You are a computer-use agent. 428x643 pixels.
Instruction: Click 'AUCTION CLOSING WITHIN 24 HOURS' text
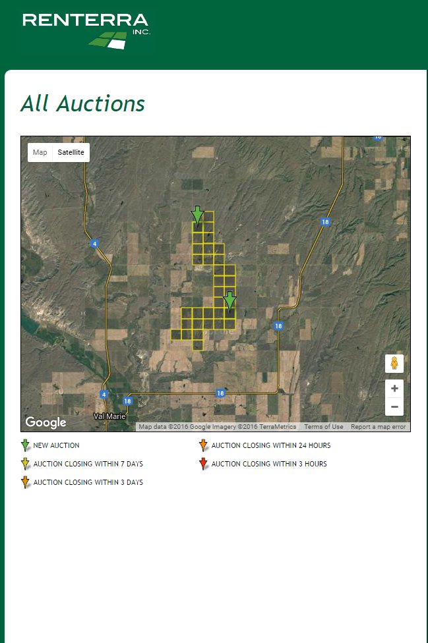point(271,445)
